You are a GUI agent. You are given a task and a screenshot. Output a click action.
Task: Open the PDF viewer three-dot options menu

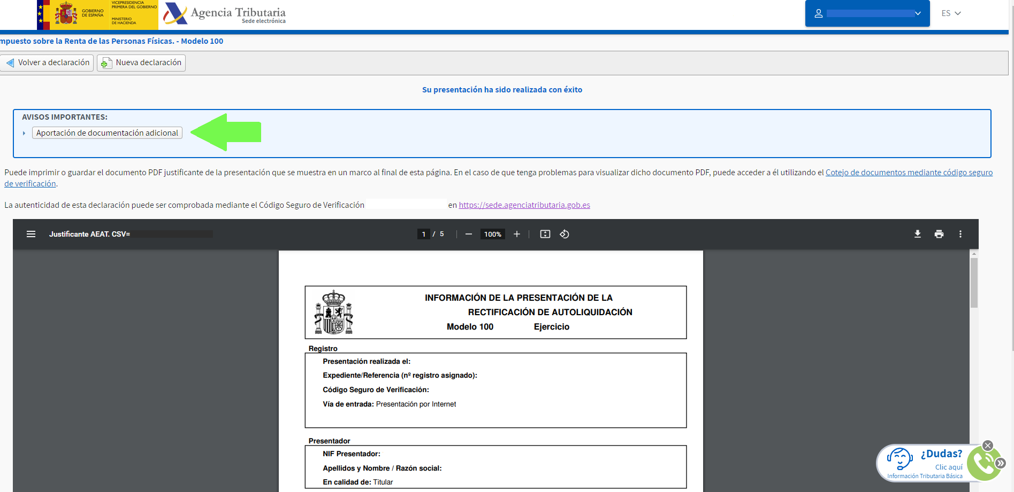(960, 233)
